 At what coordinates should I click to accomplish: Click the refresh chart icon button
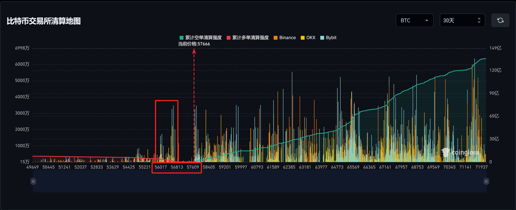pos(500,20)
